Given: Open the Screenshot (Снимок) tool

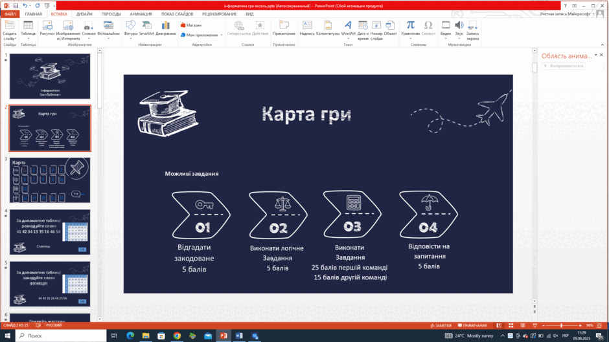Looking at the screenshot, I should click(89, 30).
